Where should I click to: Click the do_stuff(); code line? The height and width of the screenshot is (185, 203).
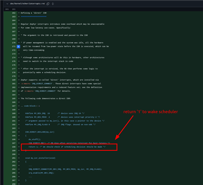[35, 140]
